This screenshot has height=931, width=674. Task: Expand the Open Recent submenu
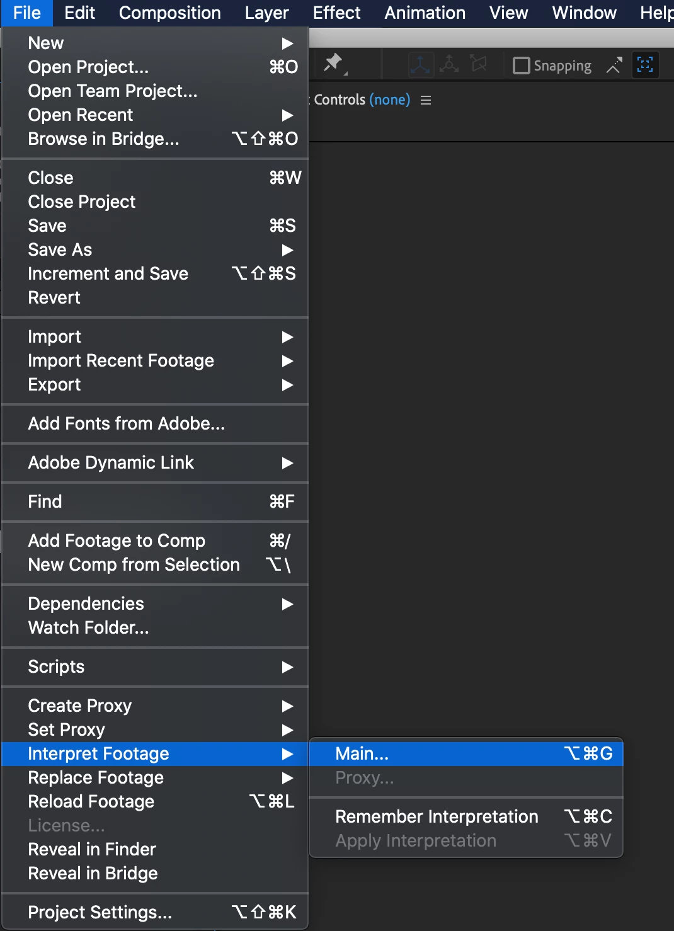(155, 115)
